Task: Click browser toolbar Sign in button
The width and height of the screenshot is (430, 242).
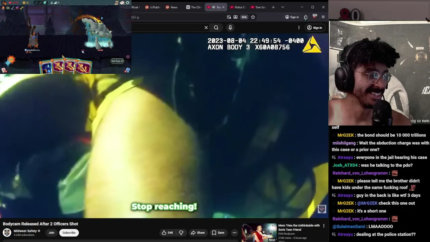Action: [292, 17]
